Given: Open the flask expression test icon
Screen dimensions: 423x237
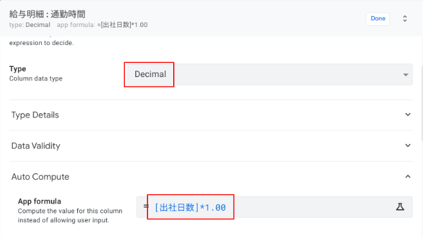Looking at the screenshot, I should click(x=400, y=207).
